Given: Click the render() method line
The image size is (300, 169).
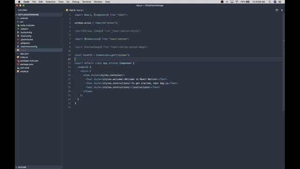Looking at the screenshot, I should click(x=84, y=67).
